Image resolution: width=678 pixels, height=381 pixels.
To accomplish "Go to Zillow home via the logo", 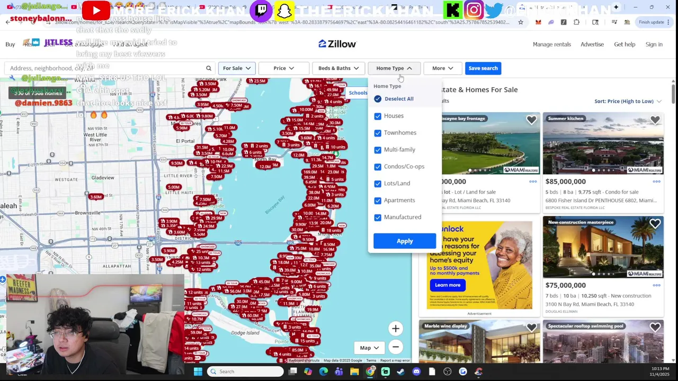I will [x=337, y=44].
